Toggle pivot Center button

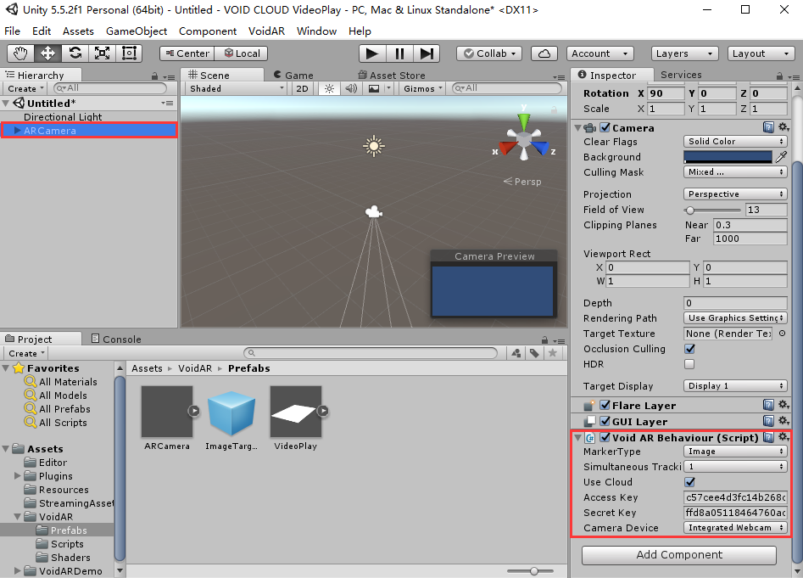click(x=187, y=53)
